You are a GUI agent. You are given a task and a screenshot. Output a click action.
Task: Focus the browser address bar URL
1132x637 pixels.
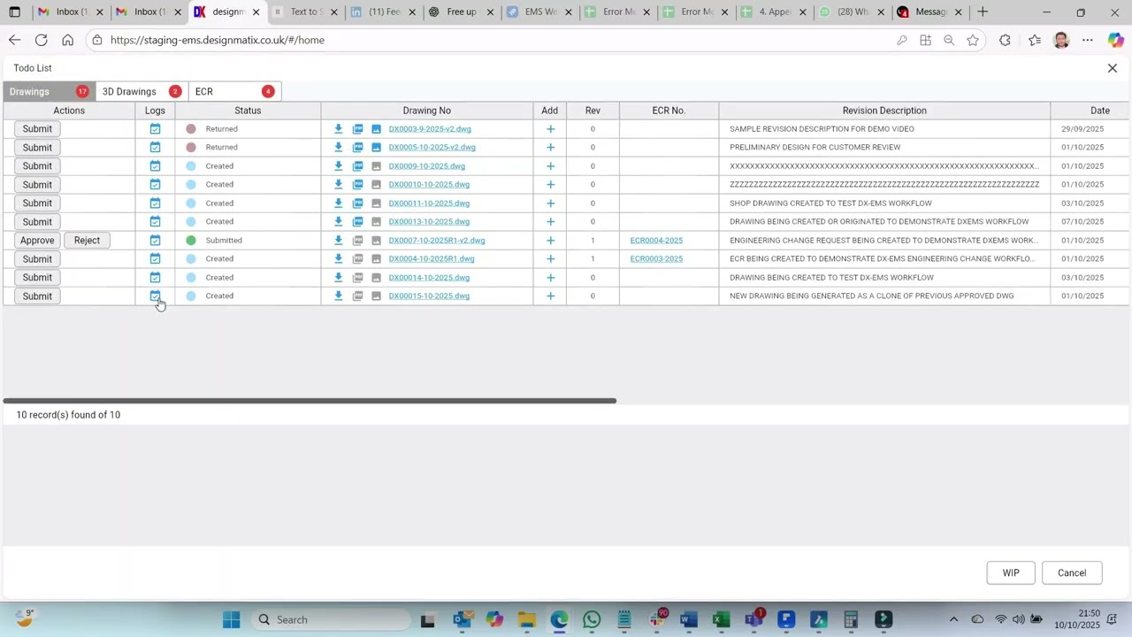pyautogui.click(x=217, y=40)
